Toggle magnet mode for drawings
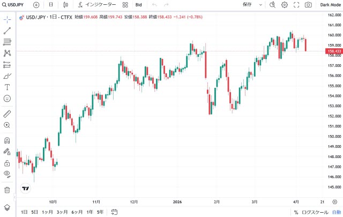Image resolution: width=343 pixels, height=217 pixels. coord(8,140)
